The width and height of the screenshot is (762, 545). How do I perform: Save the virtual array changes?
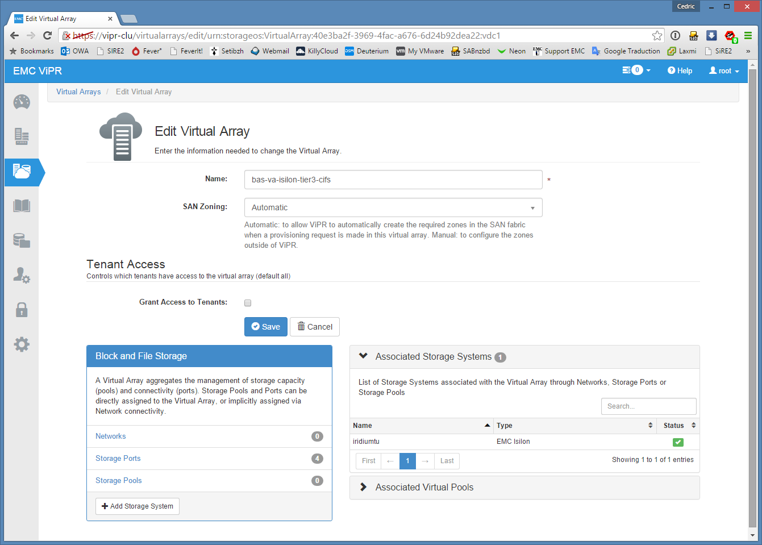(x=266, y=327)
